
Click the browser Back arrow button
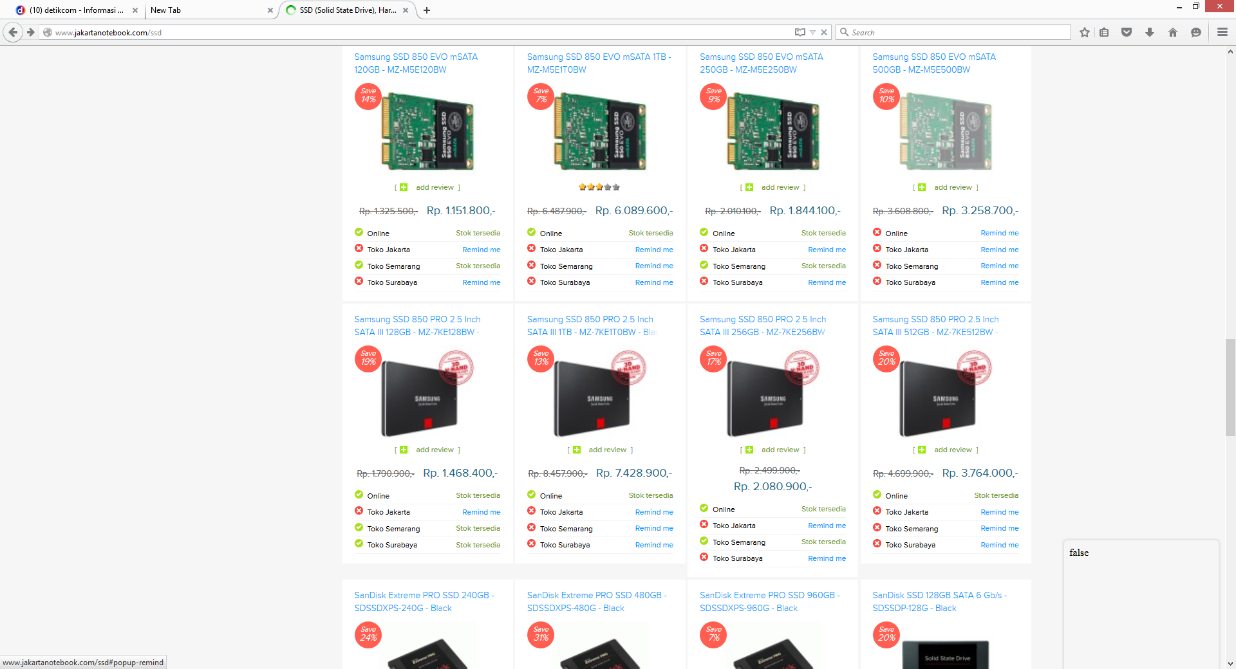13,32
